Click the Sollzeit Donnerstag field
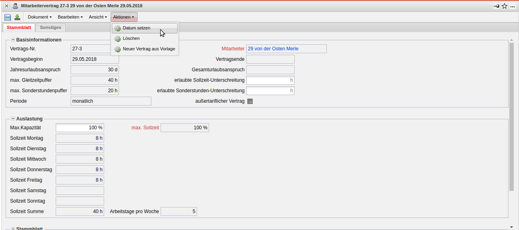 pos(80,170)
